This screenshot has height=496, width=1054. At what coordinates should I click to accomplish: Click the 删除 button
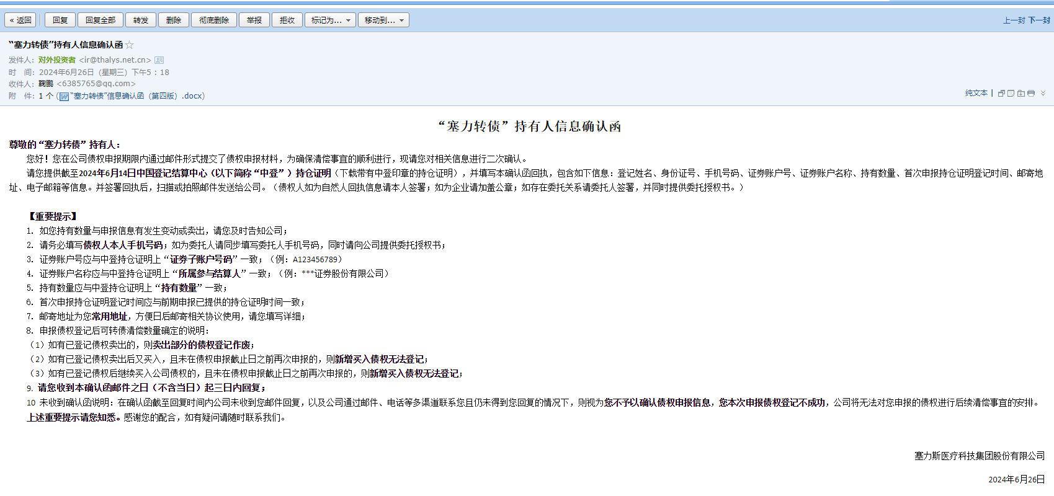pyautogui.click(x=174, y=20)
